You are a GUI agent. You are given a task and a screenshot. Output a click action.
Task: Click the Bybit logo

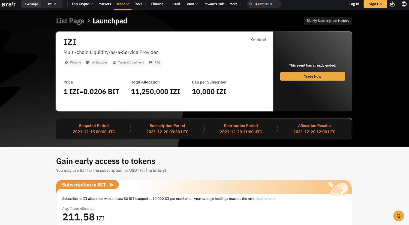point(9,4)
